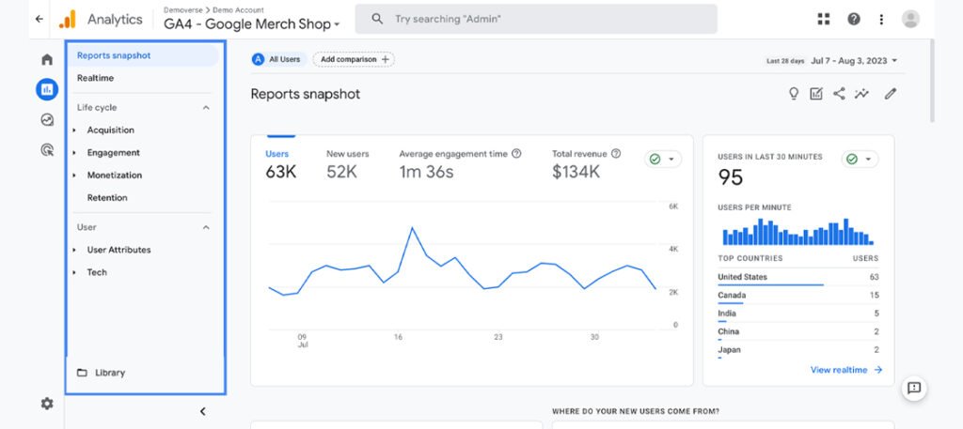The width and height of the screenshot is (963, 429).
Task: Open the GA4 - Google Merch Shop property selector
Action: click(251, 24)
